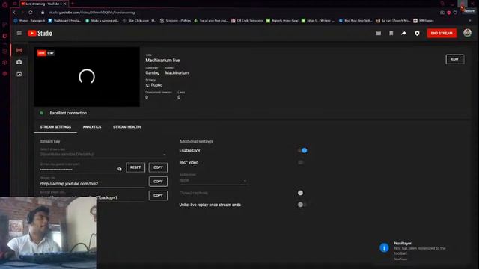Click the Gaming category label
This screenshot has width=479, height=269.
point(153,73)
